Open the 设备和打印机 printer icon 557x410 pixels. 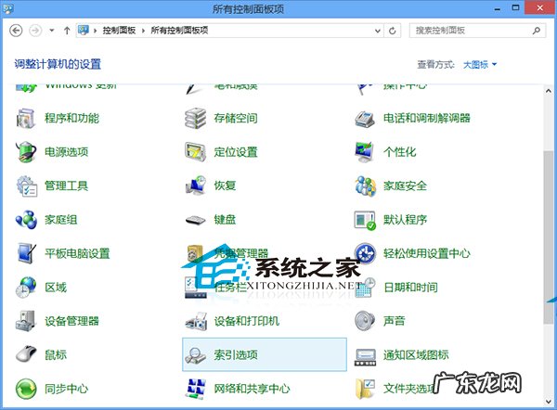[196, 321]
